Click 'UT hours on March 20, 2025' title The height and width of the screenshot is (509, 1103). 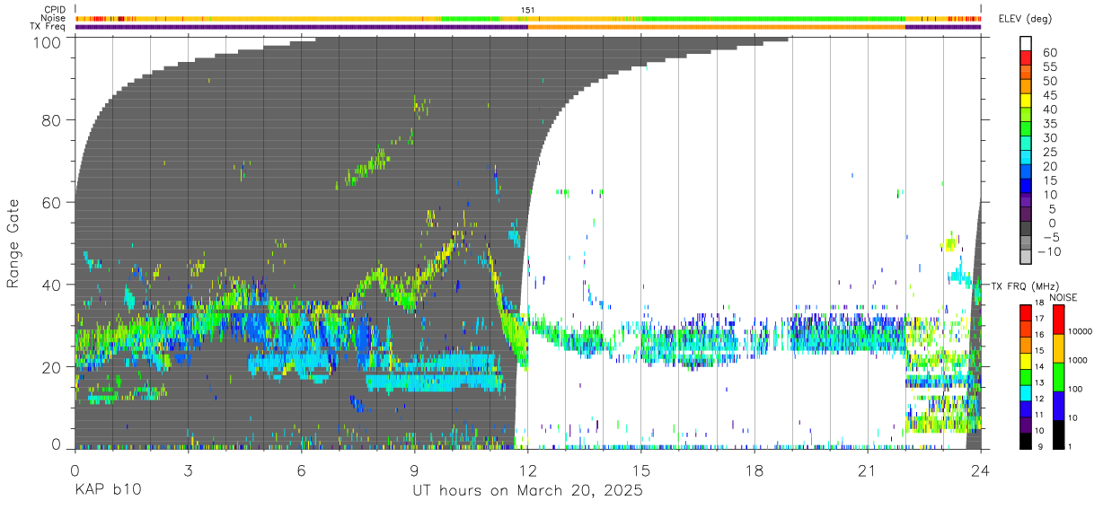527,492
